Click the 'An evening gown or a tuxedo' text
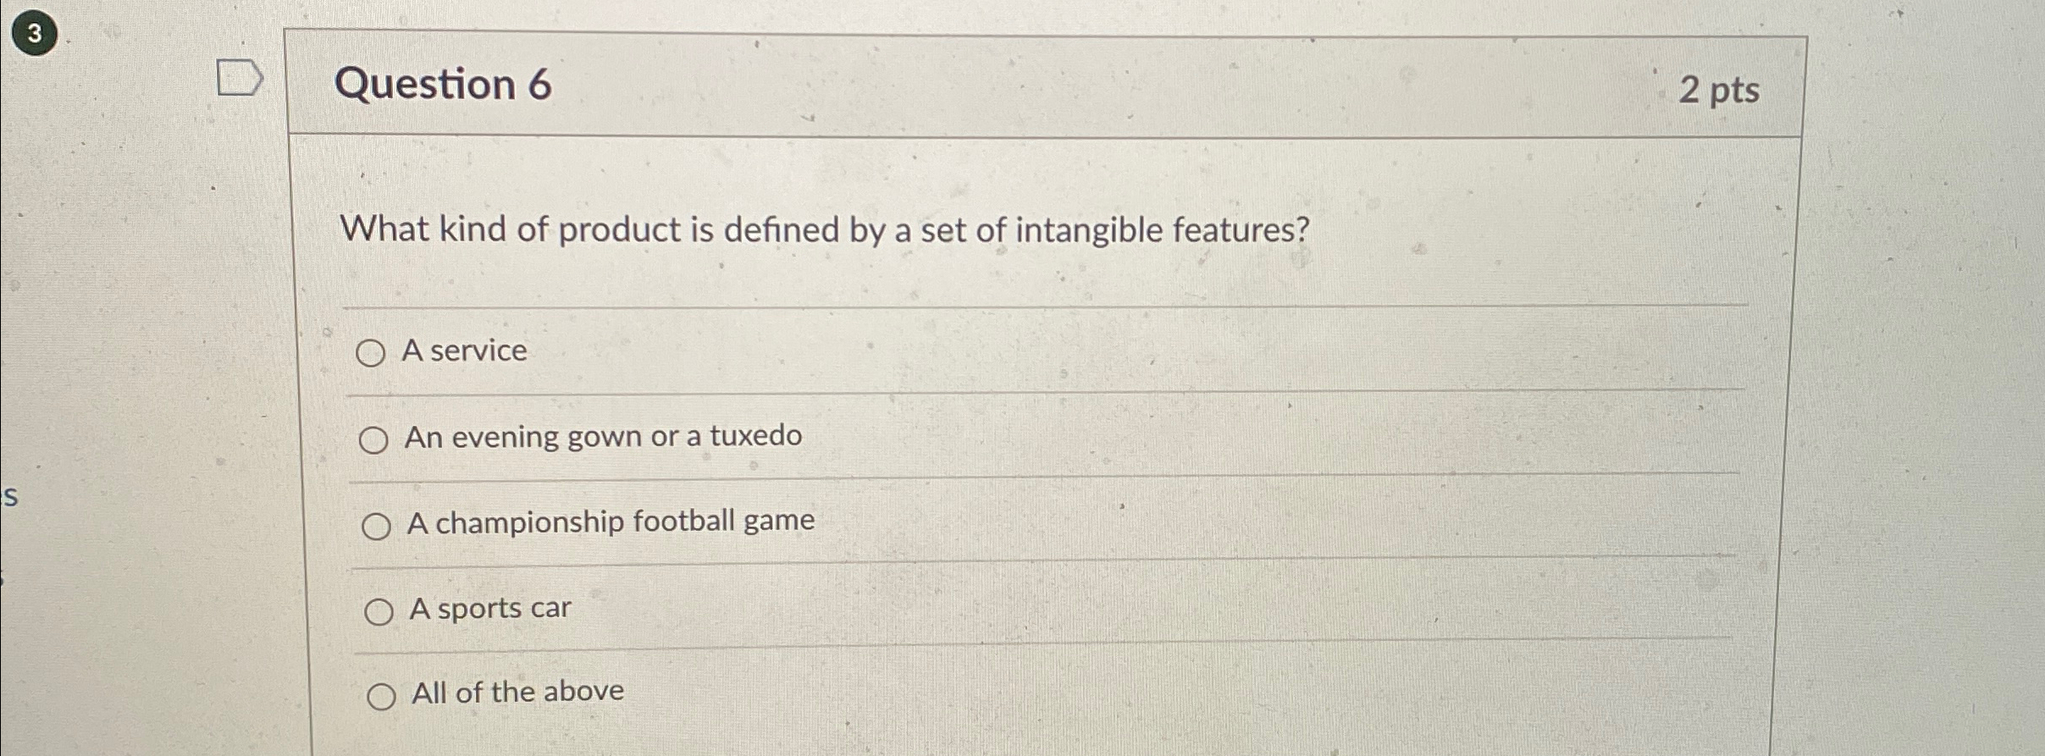 coord(603,437)
